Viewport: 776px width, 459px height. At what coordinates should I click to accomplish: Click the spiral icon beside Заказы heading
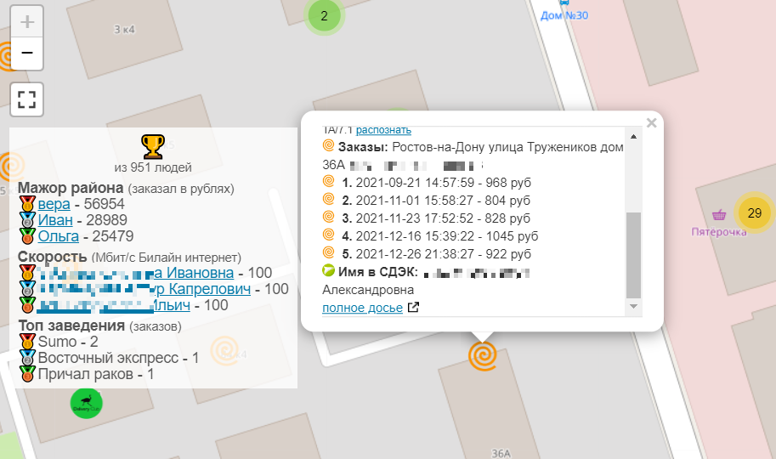point(329,145)
